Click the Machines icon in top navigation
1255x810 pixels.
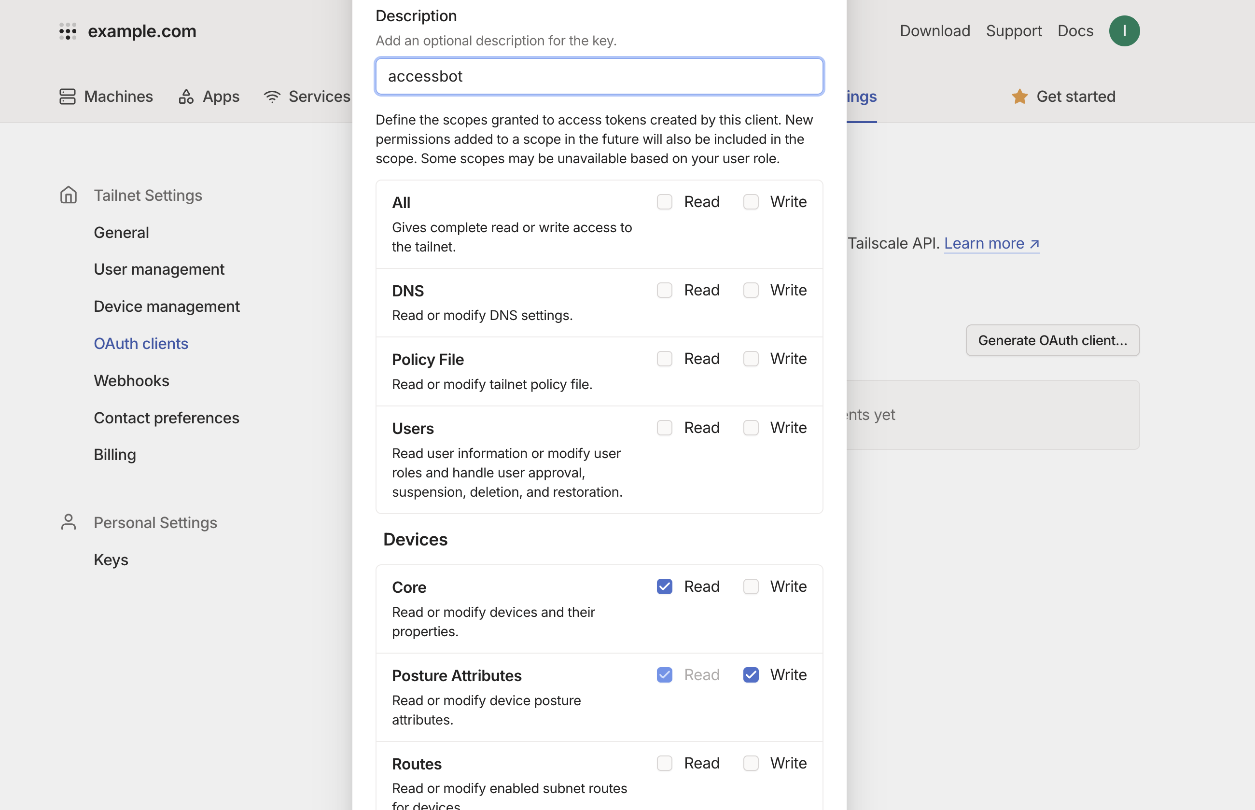click(68, 96)
